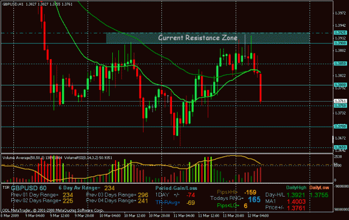Image resolution: width=349 pixels, height=220 pixels.
Task: Click the highlighted 1.3700 price level tag
Action: point(341,127)
